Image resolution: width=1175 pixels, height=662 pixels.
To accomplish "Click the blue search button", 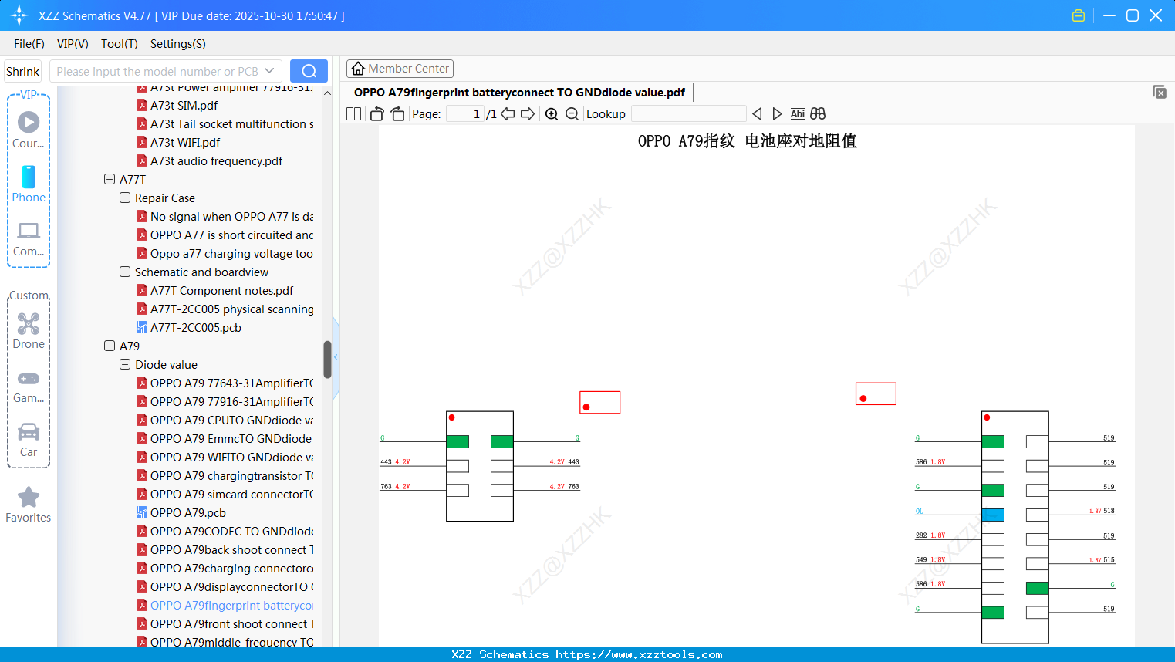I will (x=309, y=71).
